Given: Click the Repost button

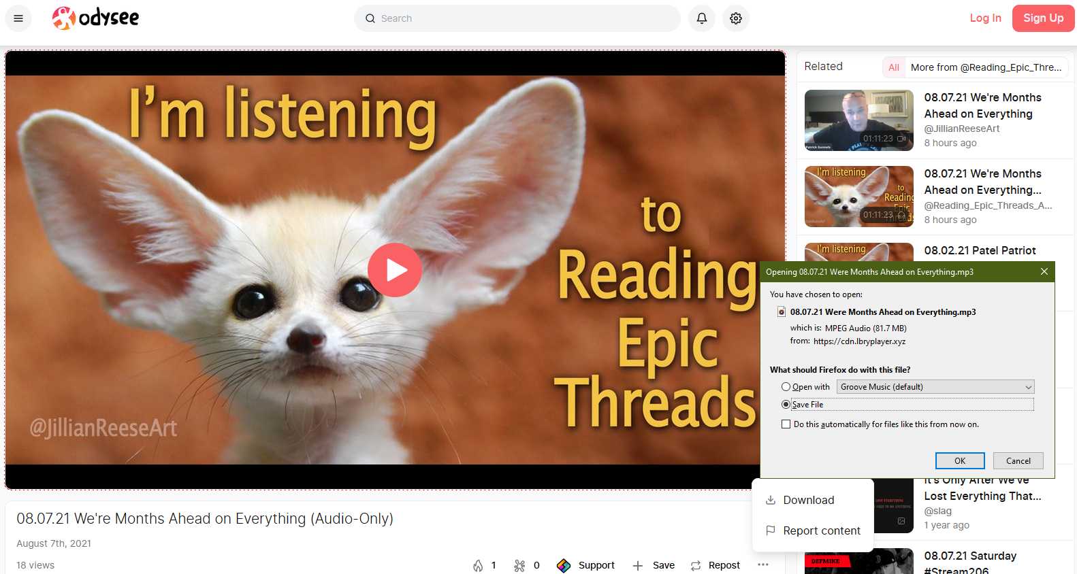Looking at the screenshot, I should [715, 565].
